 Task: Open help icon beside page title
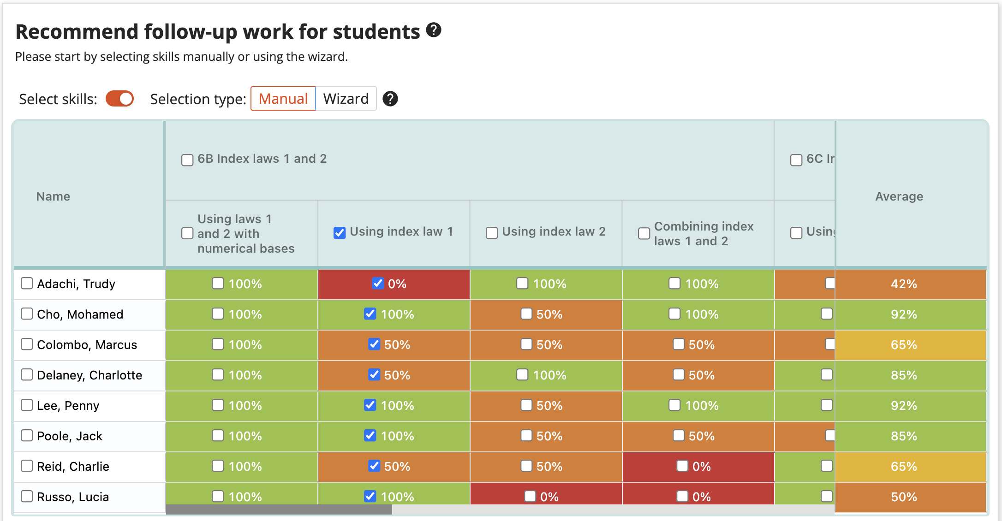coord(433,31)
